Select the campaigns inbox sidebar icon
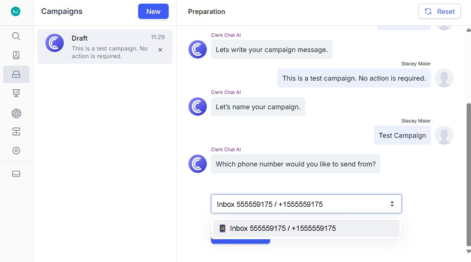Screen dimensions: 471x262 pos(16,74)
